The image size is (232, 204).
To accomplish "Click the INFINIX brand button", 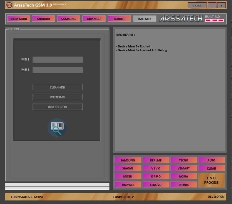I will [184, 185].
